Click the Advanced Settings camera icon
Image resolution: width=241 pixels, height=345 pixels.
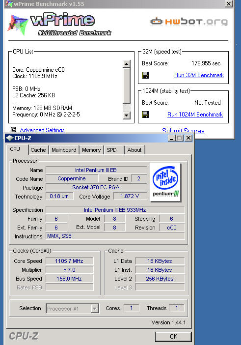click(x=13, y=130)
